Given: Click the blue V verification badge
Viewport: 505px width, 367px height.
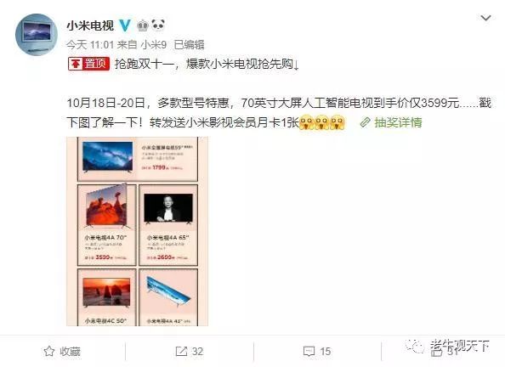Looking at the screenshot, I should click(125, 25).
